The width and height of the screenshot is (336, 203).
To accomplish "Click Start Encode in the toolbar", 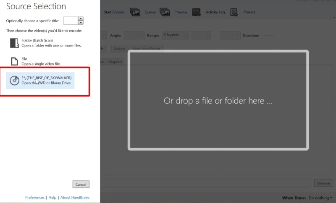I will (114, 12).
